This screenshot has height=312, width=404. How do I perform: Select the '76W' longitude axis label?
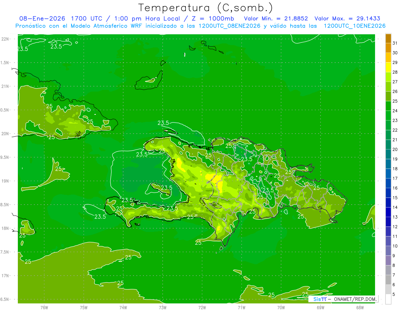click(x=44, y=308)
